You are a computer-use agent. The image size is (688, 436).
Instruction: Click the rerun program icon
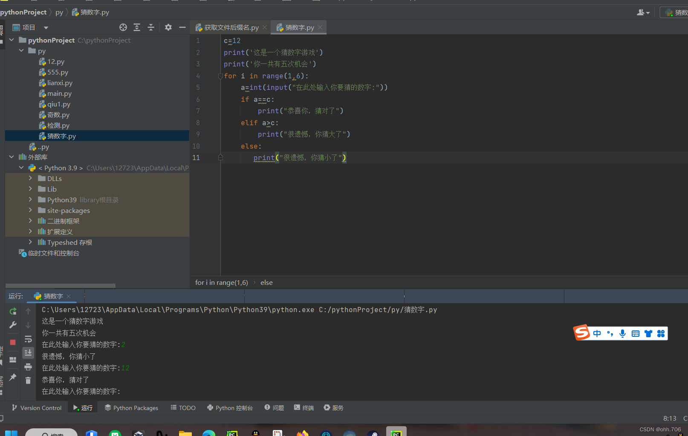[x=13, y=311]
